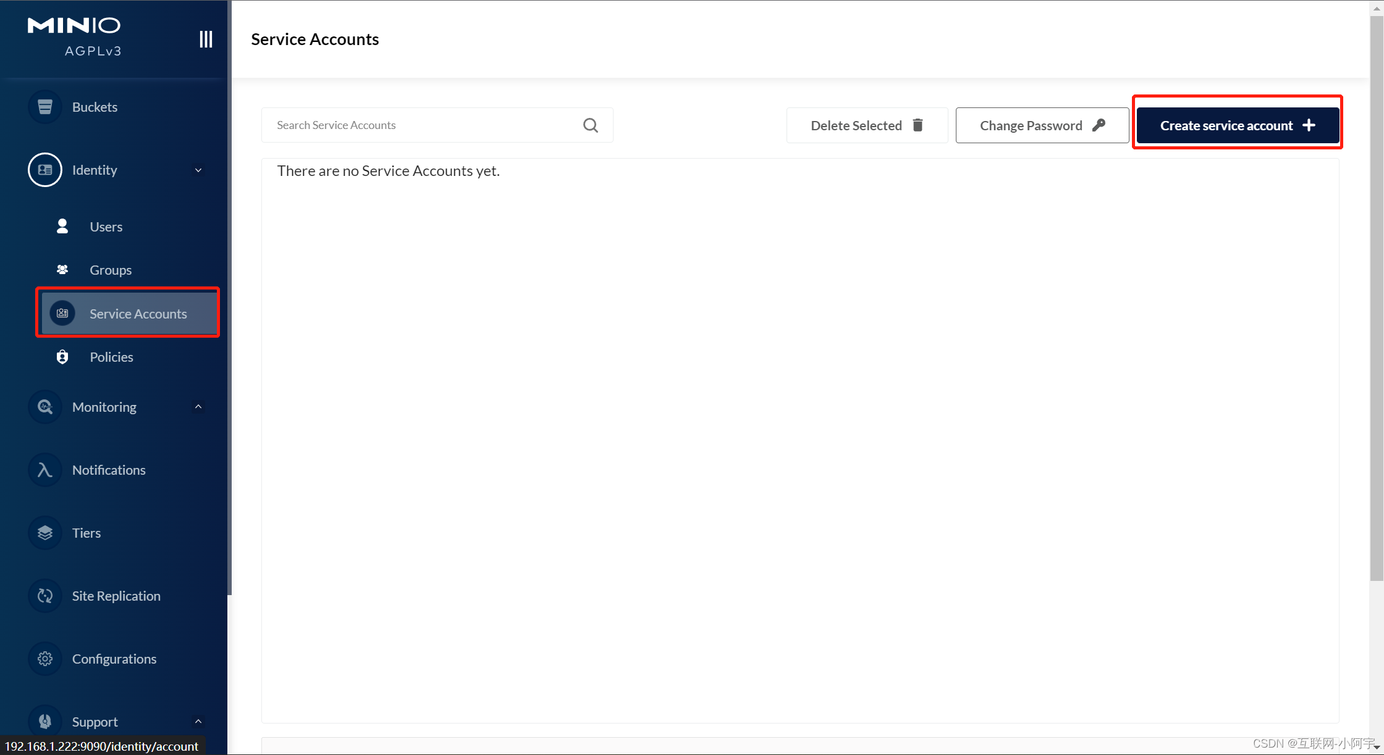Screen dimensions: 1384x755
Task: Open the Policies menu item
Action: pyautogui.click(x=111, y=357)
